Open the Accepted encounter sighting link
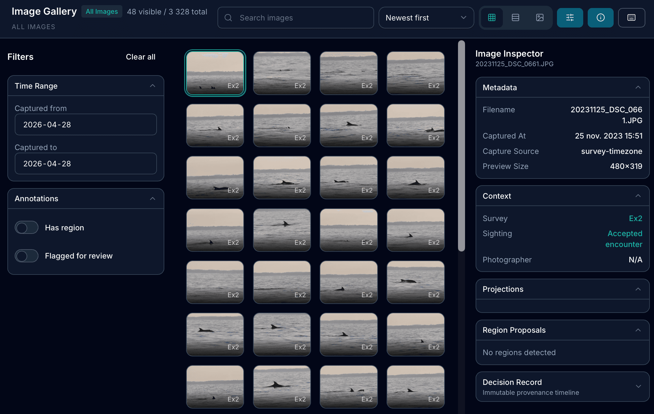Viewport: 654px width, 414px height. click(624, 239)
